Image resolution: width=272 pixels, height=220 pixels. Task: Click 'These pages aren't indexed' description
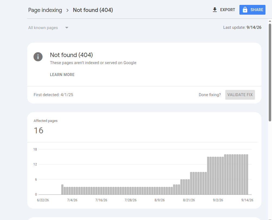click(x=93, y=63)
